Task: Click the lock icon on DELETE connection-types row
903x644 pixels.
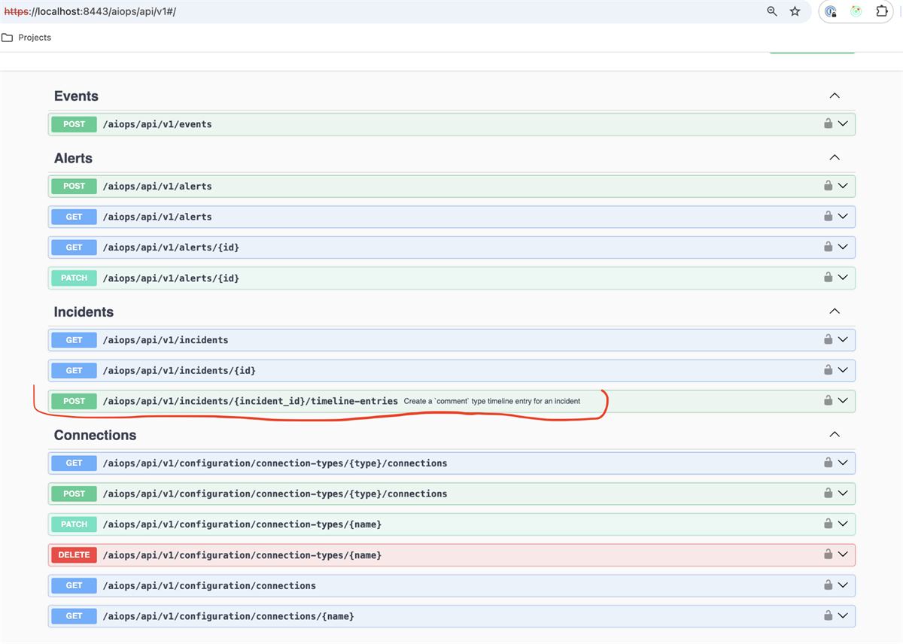Action: click(x=828, y=554)
